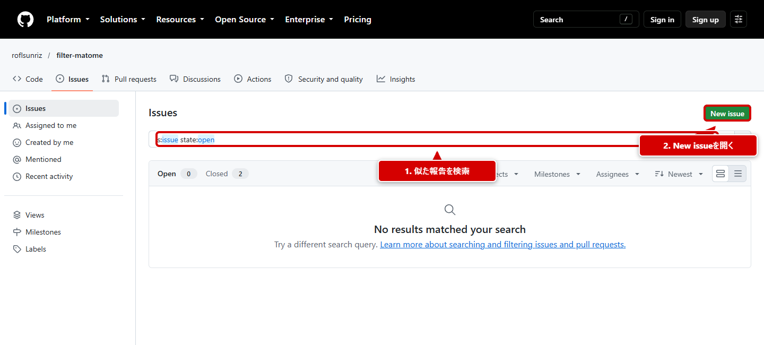This screenshot has width=764, height=345.
Task: Open the Newest sort dropdown
Action: 679,174
